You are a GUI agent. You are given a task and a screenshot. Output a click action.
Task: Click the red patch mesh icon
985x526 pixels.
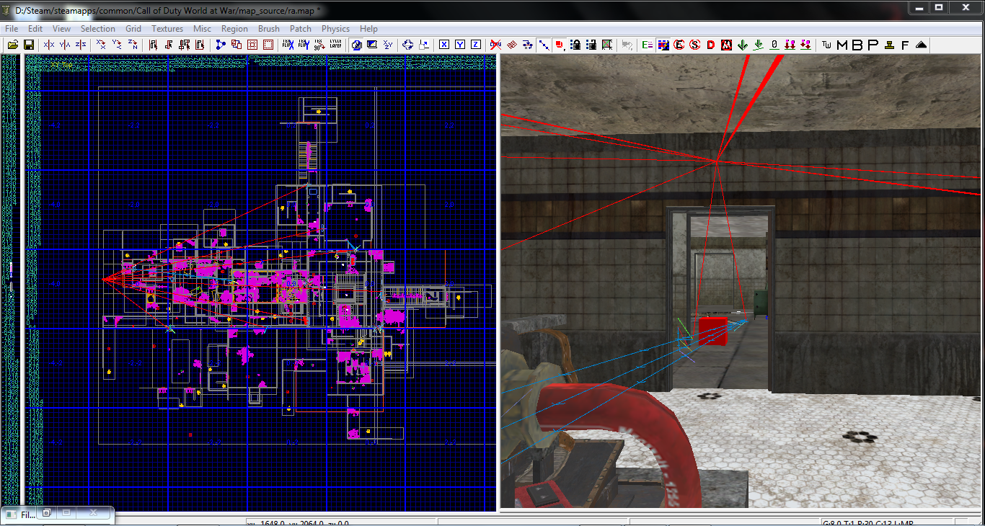512,45
